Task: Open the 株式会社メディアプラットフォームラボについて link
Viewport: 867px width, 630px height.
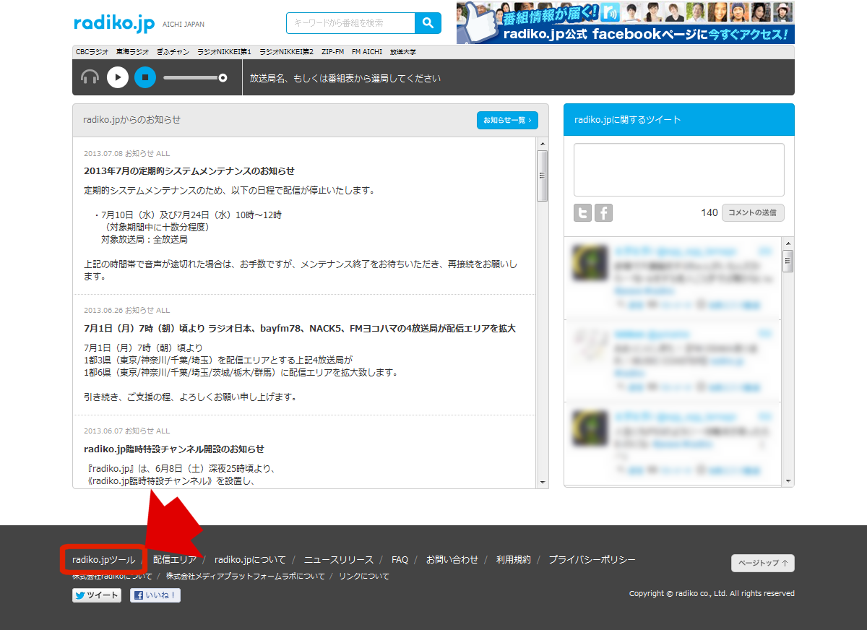Action: tap(246, 577)
